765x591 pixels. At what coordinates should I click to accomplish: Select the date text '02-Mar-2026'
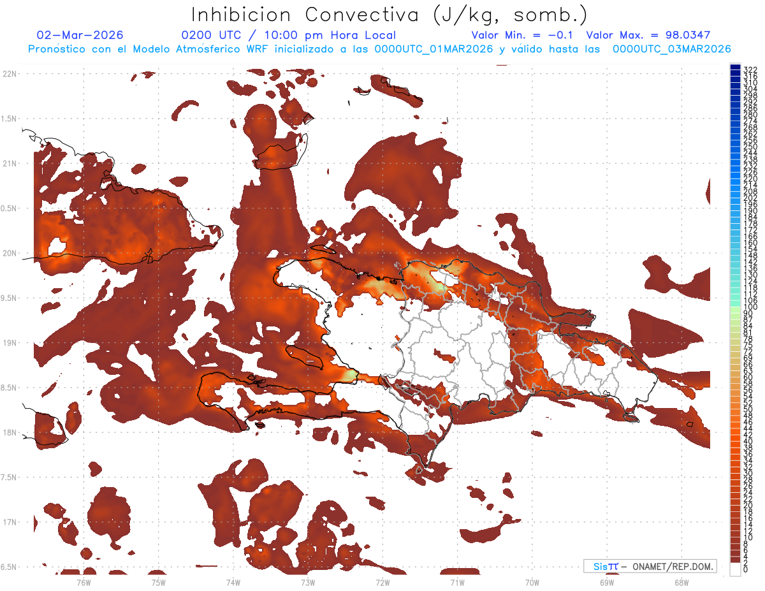[80, 35]
